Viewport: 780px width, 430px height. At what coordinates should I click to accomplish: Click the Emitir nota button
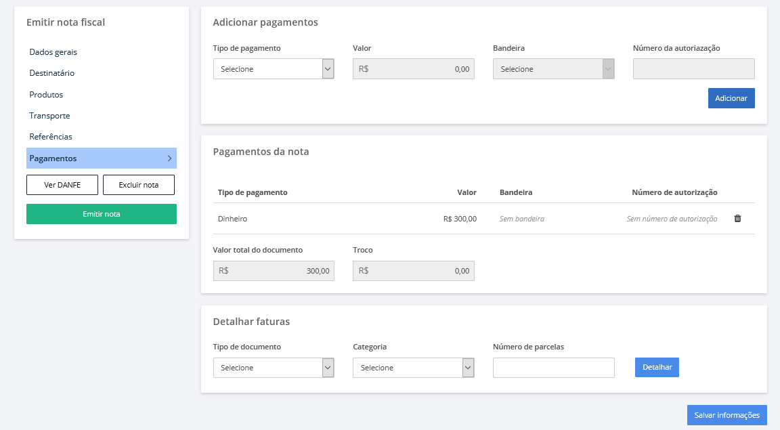101,213
